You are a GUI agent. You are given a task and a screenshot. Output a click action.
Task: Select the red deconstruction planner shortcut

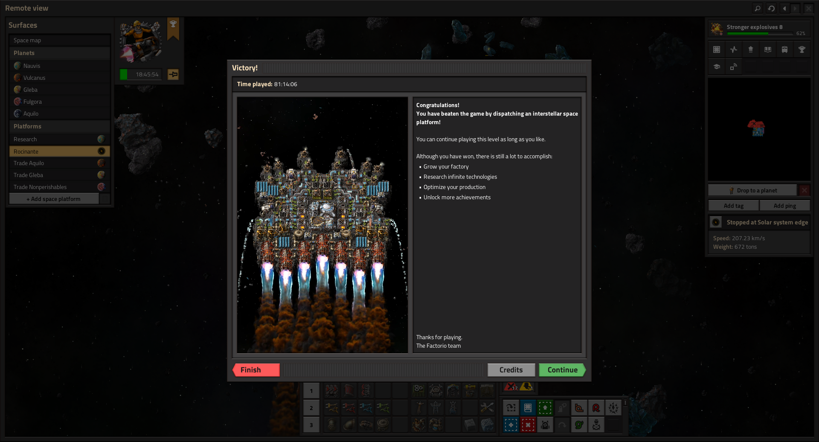[x=528, y=425]
